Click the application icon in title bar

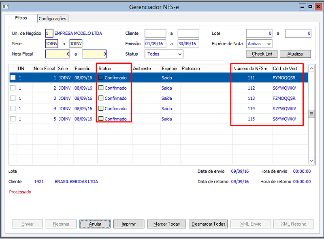tap(5, 7)
